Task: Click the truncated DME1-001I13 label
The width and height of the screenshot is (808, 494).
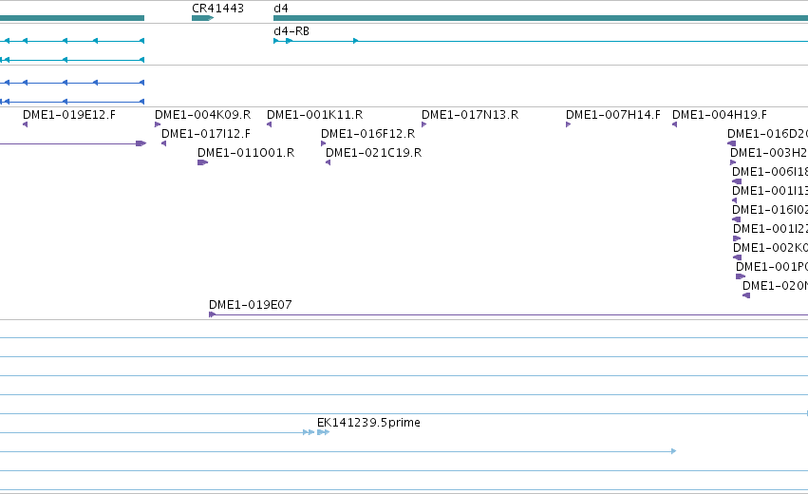Action: 770,191
